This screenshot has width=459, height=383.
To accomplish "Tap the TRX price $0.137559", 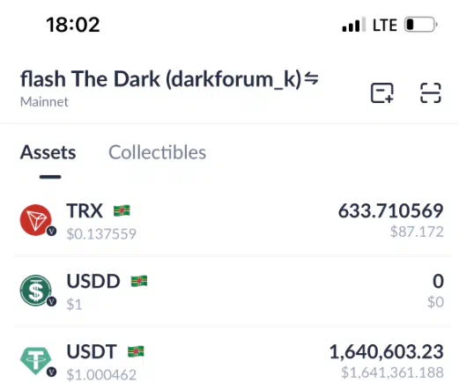I will [x=101, y=234].
